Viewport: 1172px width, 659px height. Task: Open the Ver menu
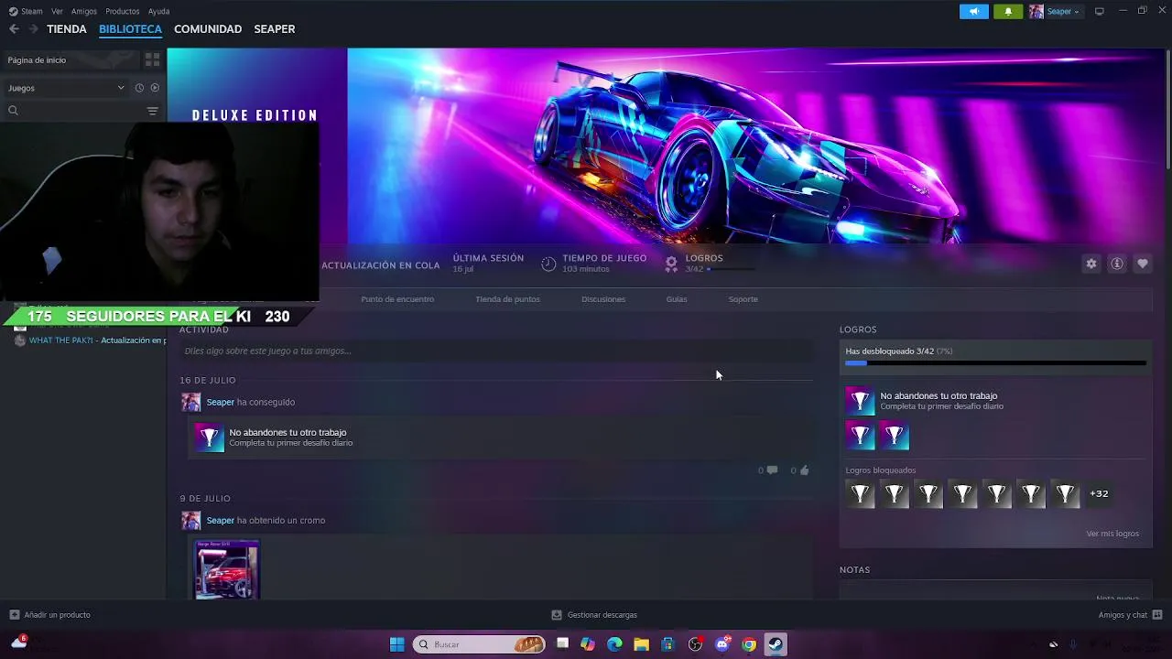[x=57, y=11]
